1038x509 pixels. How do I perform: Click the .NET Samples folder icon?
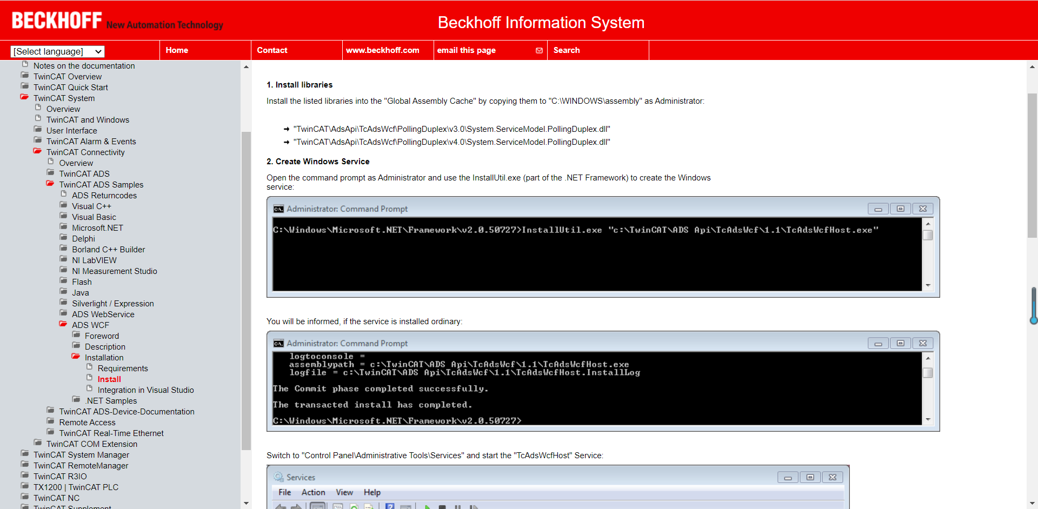tap(77, 399)
